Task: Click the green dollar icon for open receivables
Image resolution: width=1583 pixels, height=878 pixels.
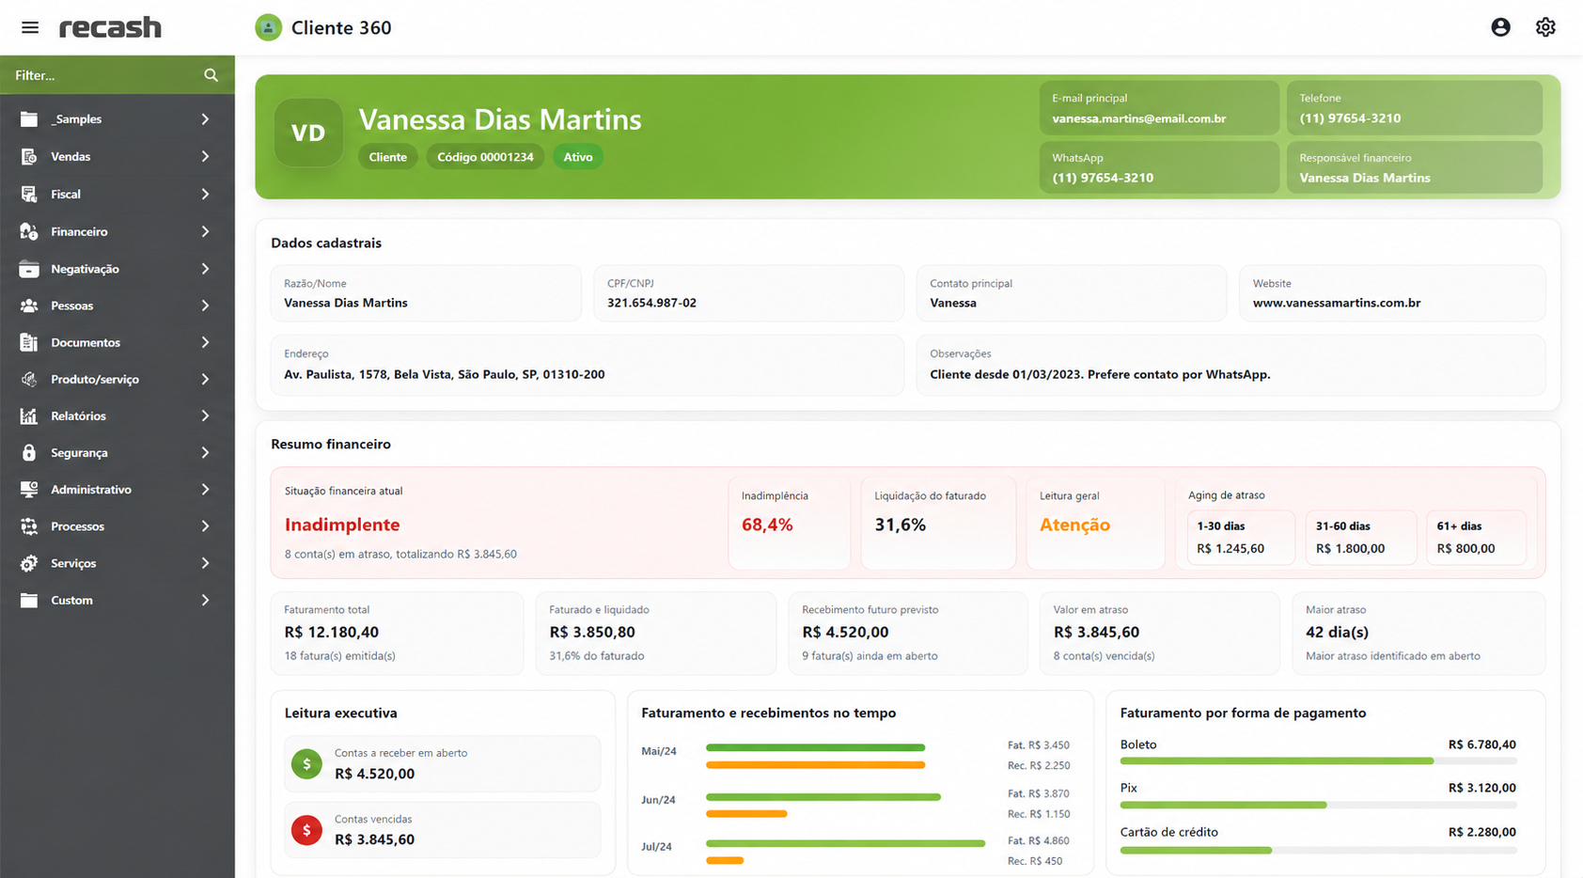Action: pyautogui.click(x=306, y=764)
